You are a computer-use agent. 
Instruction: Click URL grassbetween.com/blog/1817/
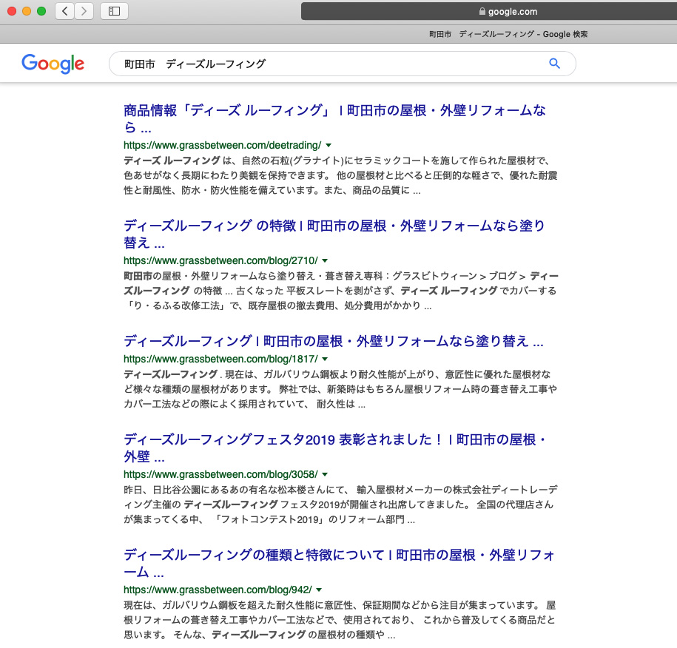(220, 360)
